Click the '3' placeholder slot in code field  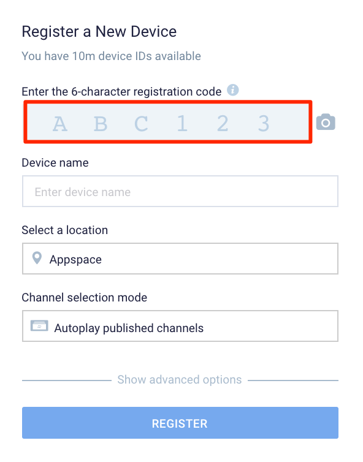[264, 123]
